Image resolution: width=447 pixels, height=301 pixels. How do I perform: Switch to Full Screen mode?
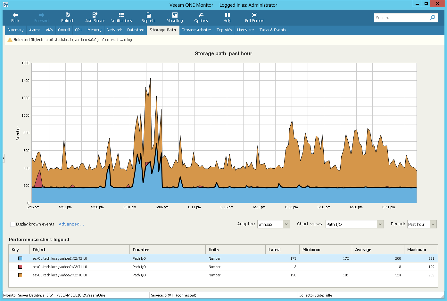(255, 18)
